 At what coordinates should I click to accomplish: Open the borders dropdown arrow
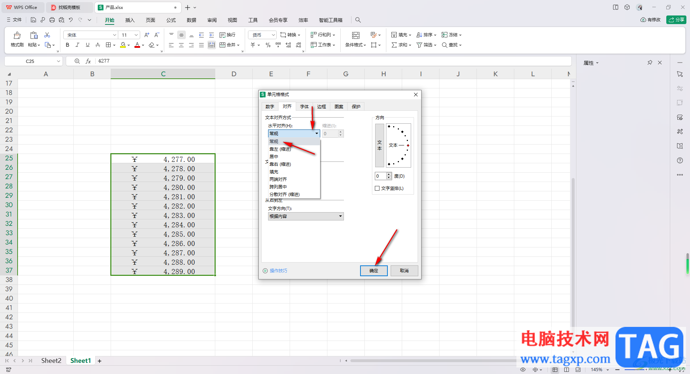(114, 45)
